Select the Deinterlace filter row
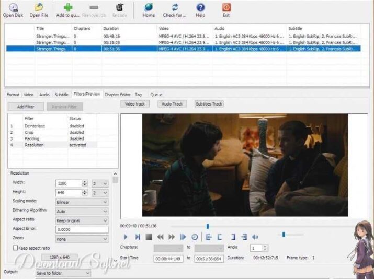The image size is (374, 279). 53,126
